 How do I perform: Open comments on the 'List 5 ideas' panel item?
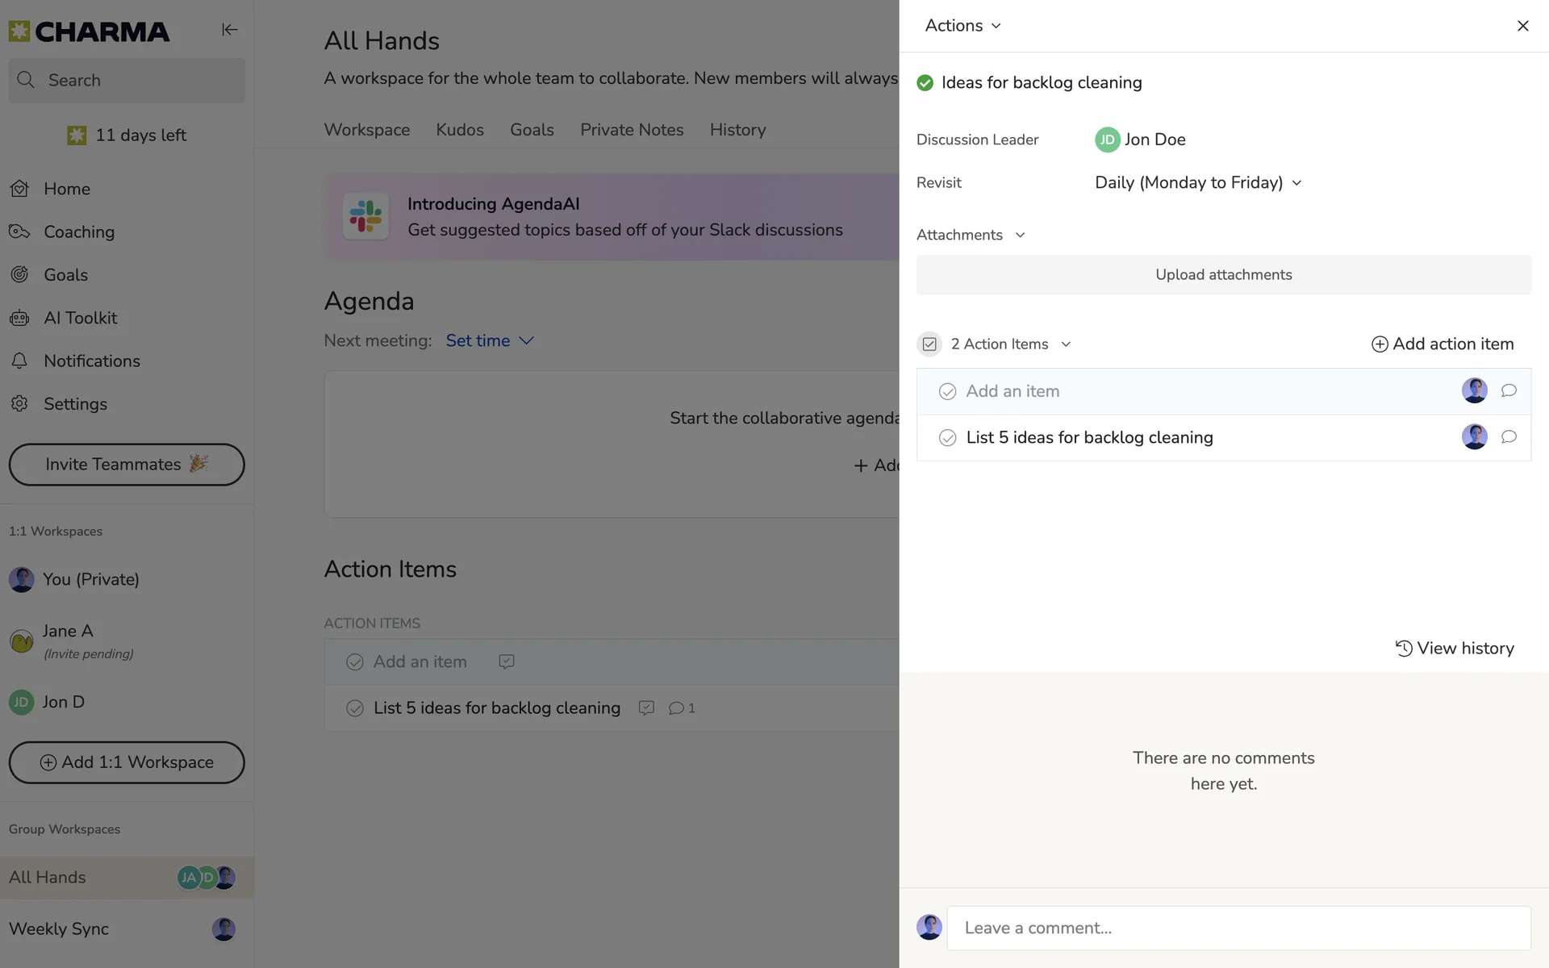[1508, 437]
